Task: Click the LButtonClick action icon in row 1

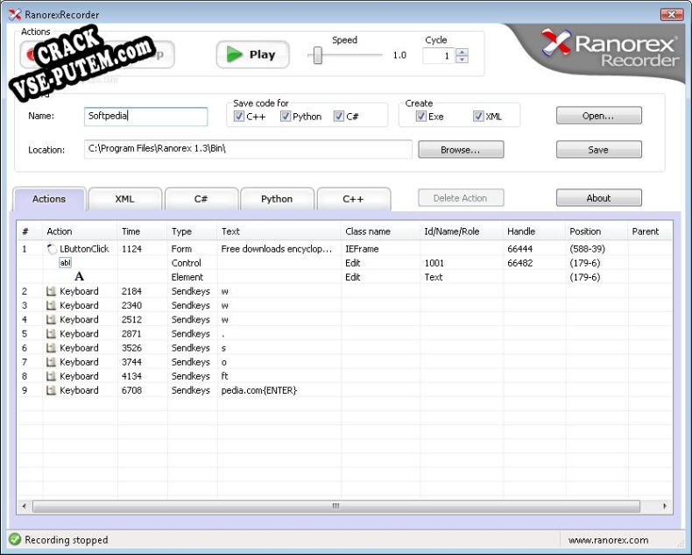Action: 52,249
